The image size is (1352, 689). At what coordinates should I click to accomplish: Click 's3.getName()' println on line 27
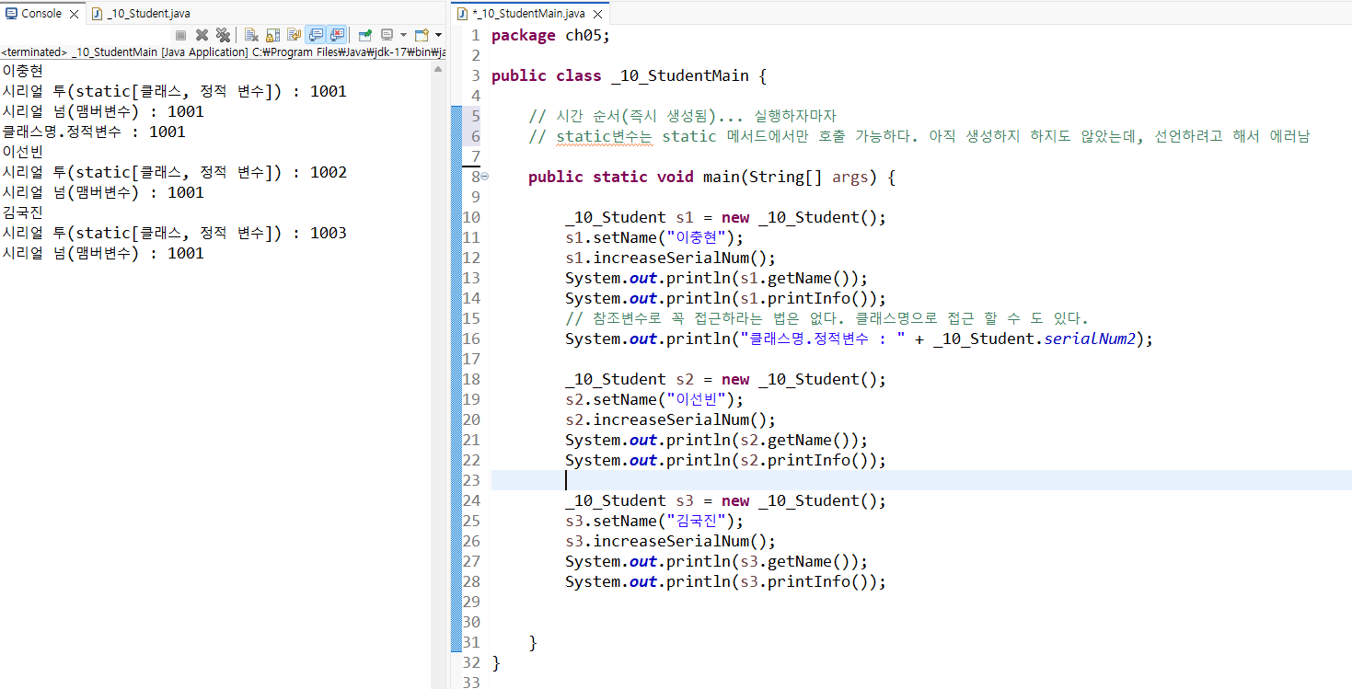(717, 561)
